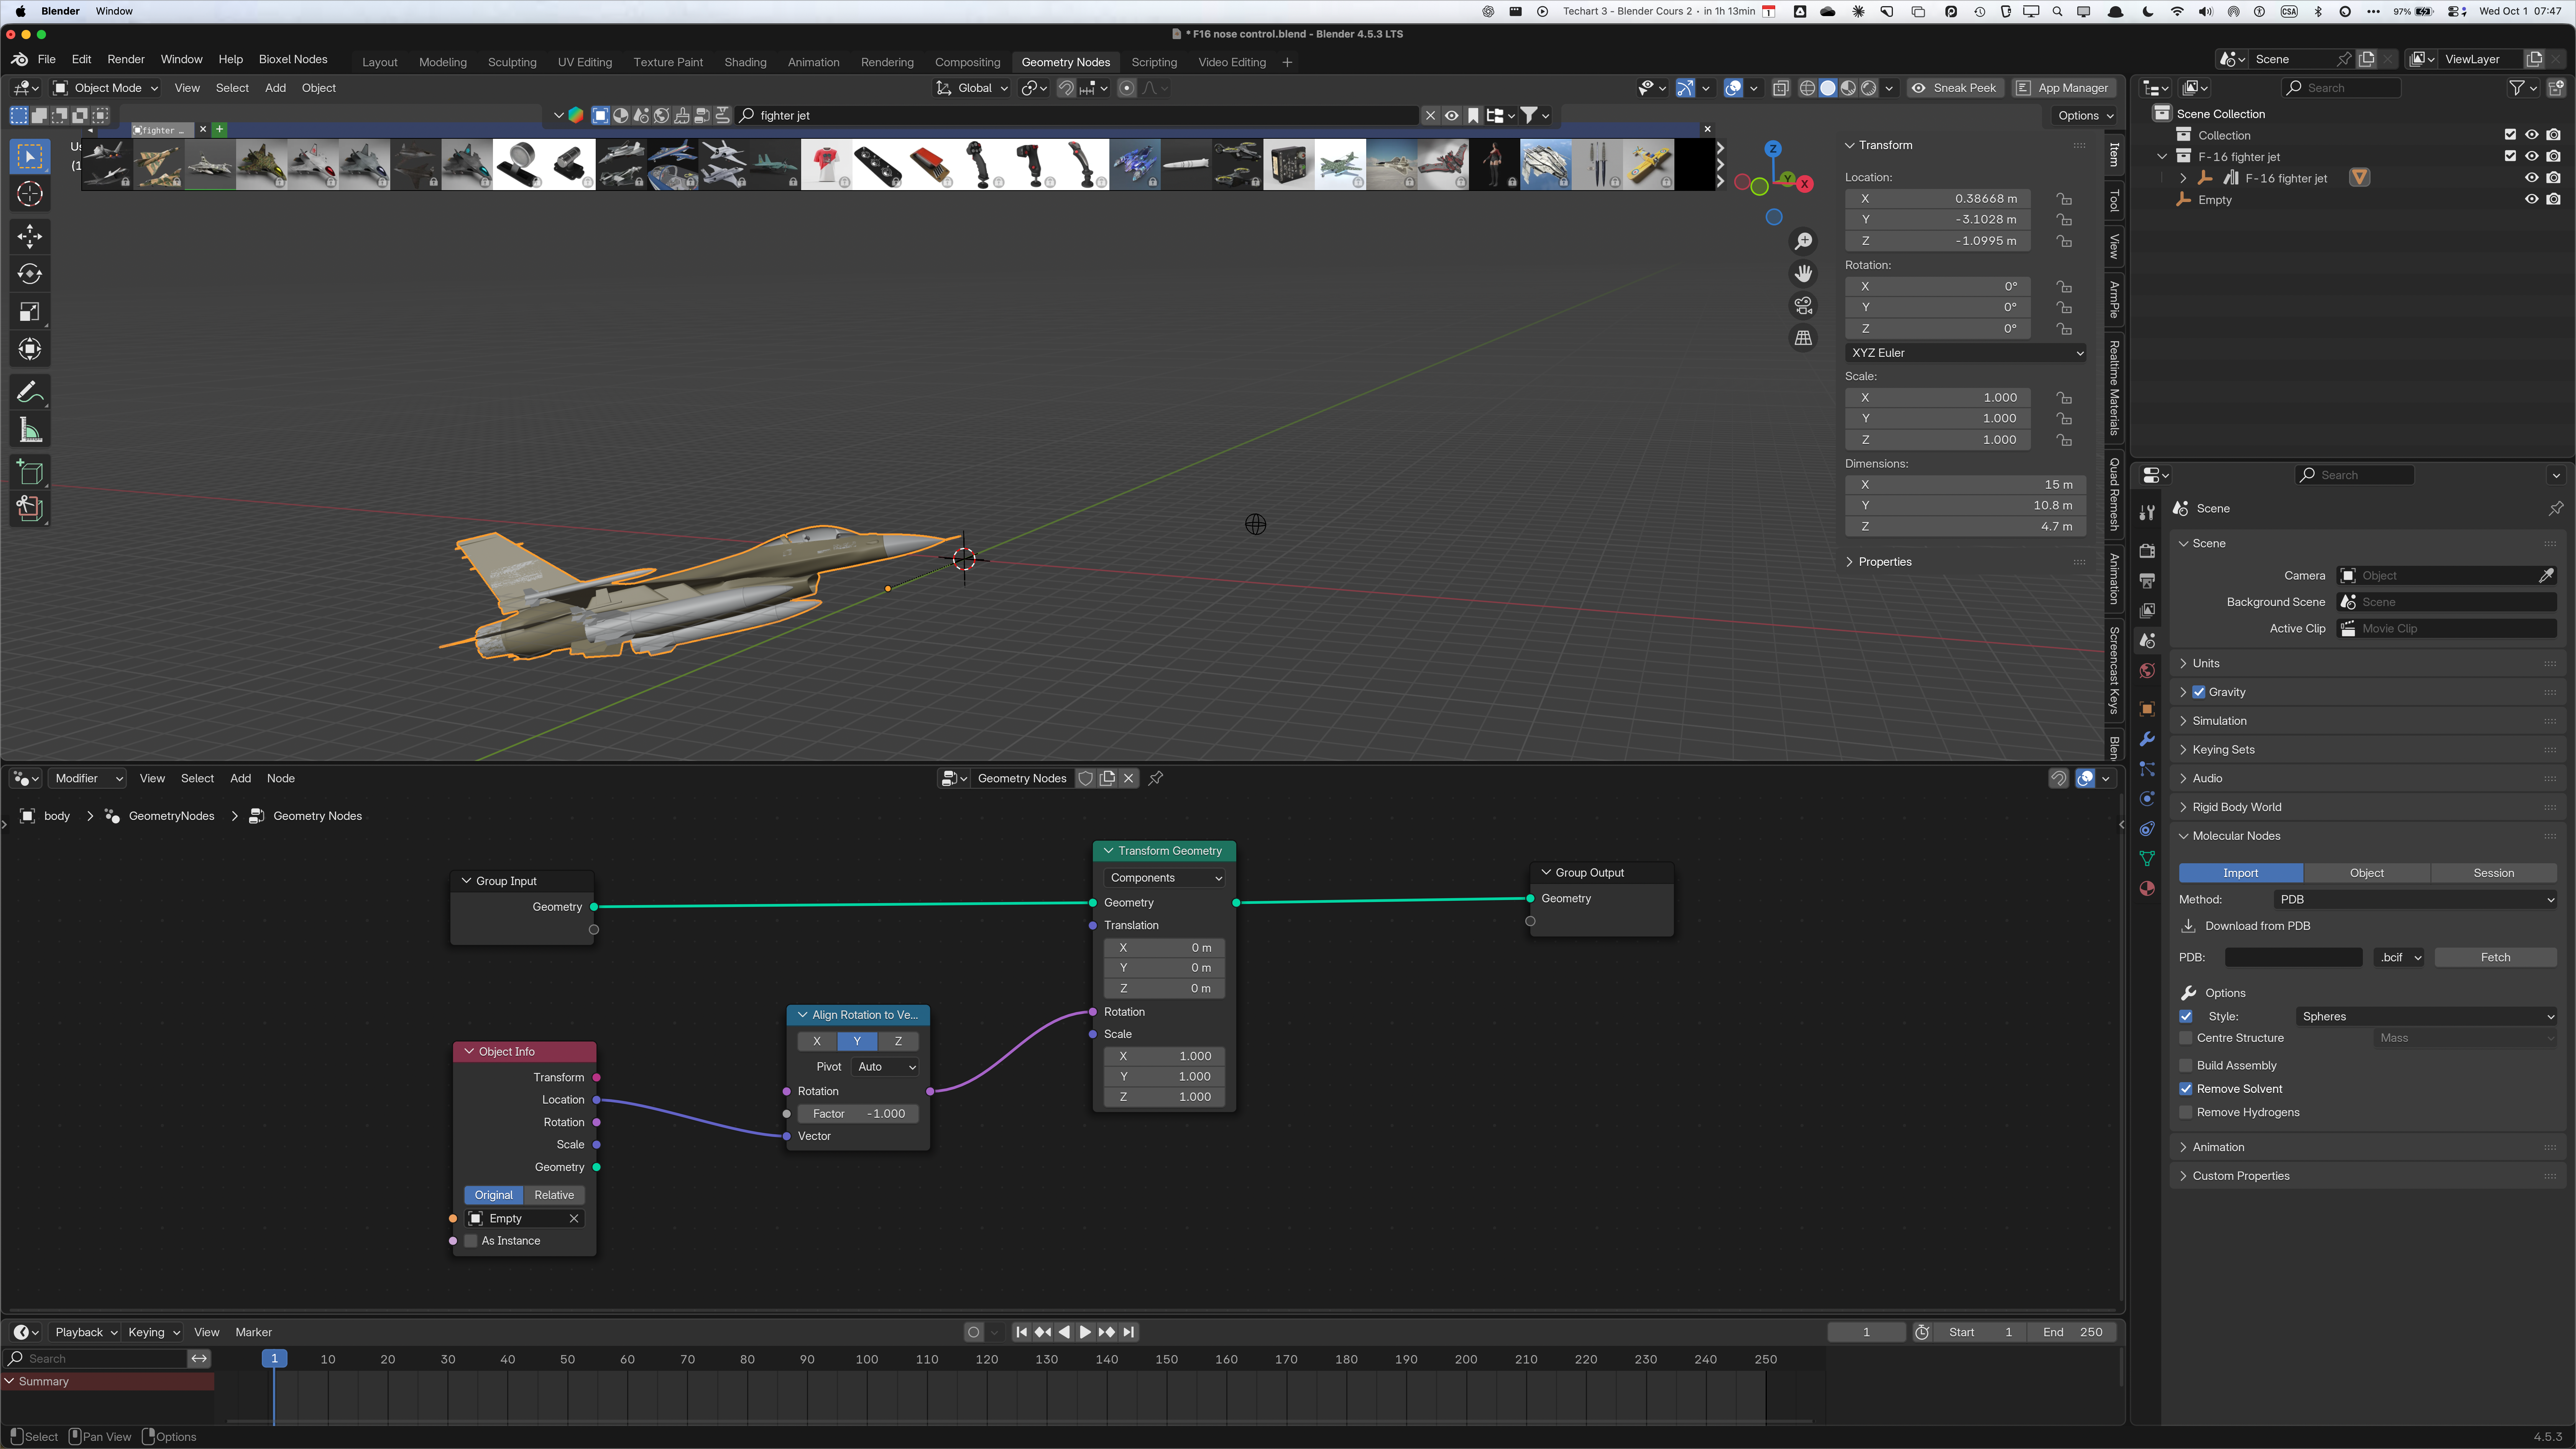Choose the Annotate pencil tool
The width and height of the screenshot is (2576, 1449).
pos(30,392)
